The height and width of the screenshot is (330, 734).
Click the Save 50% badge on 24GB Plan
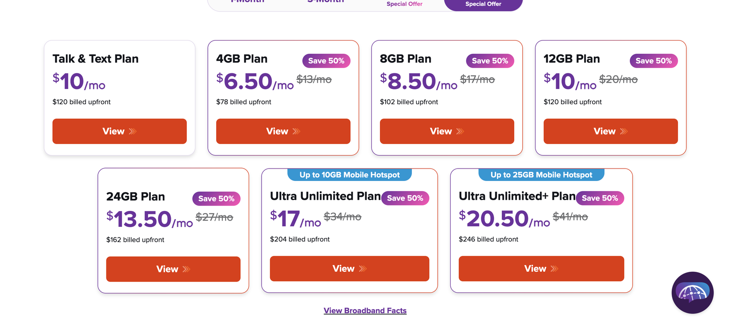(x=216, y=199)
